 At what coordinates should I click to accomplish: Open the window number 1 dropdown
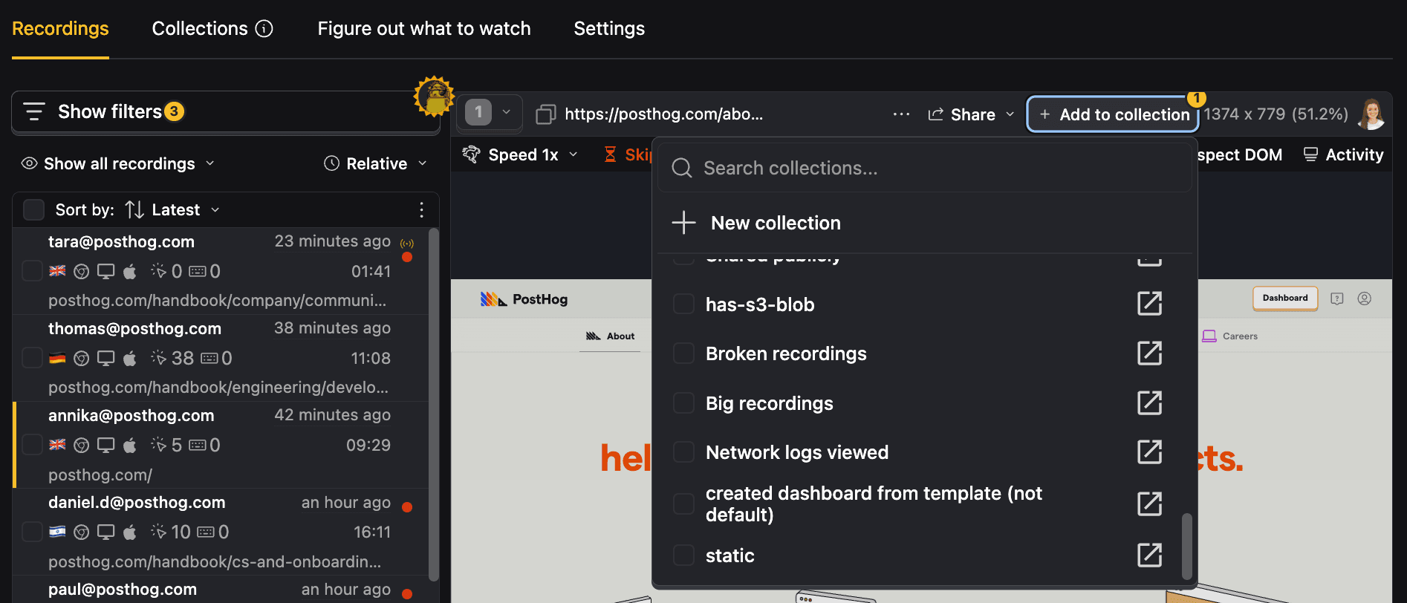tap(489, 113)
